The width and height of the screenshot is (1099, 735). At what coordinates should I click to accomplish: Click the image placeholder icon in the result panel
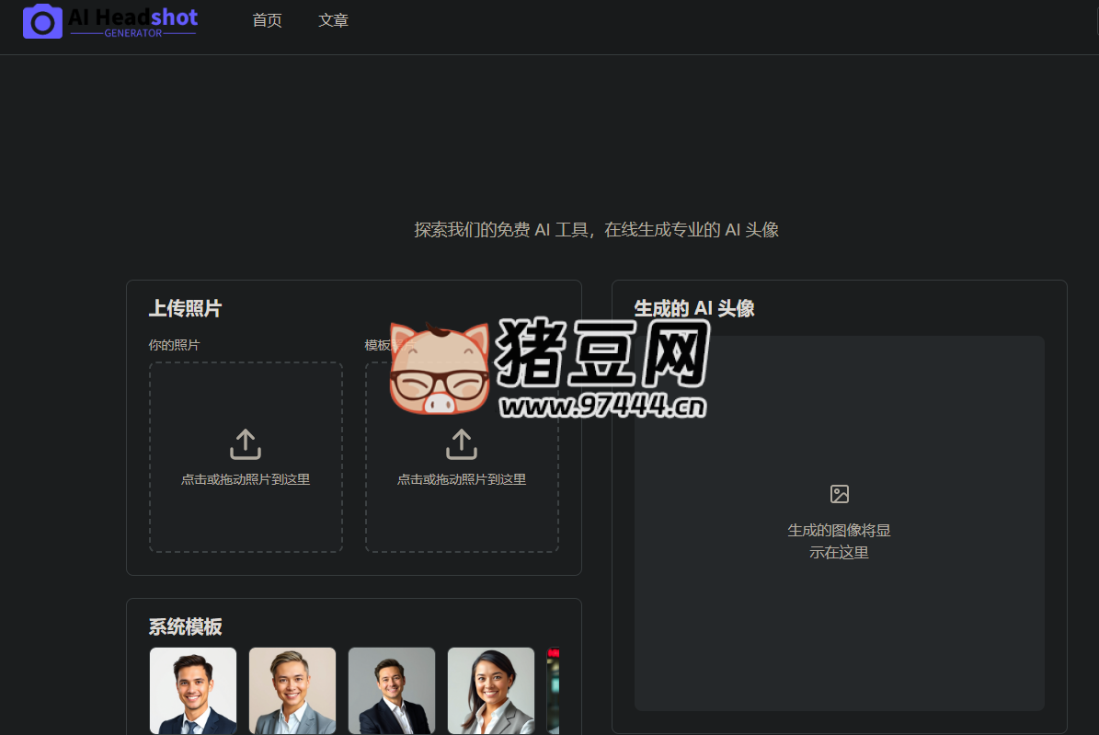pos(838,494)
